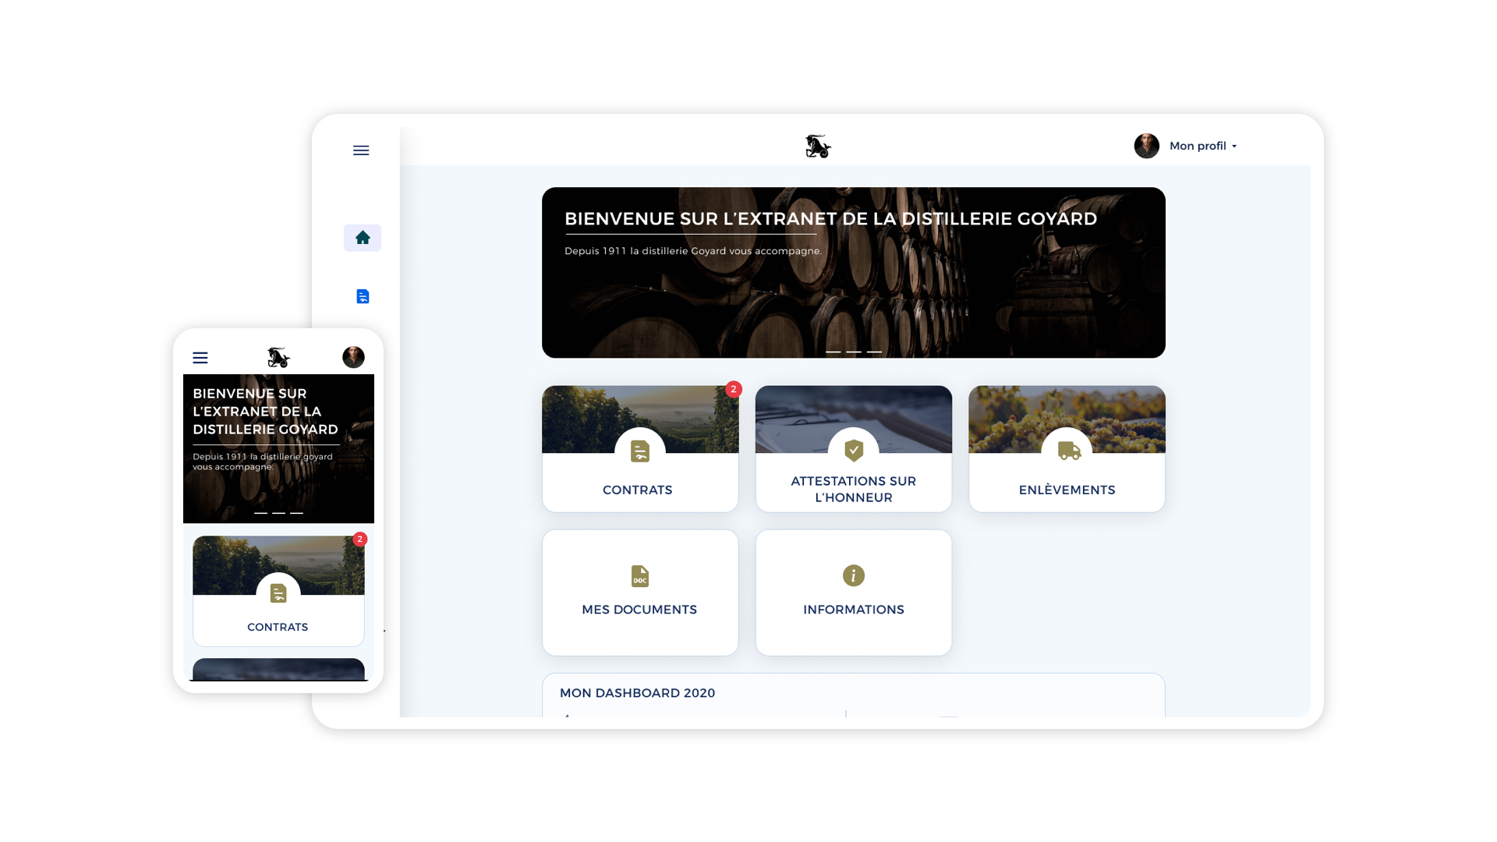
Task: Expand the Mon profil dropdown
Action: coord(1203,146)
